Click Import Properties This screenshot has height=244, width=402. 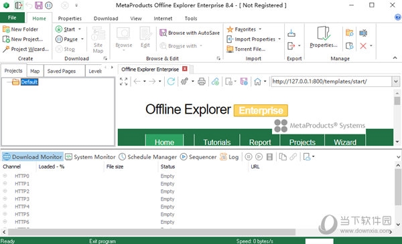coord(251,39)
